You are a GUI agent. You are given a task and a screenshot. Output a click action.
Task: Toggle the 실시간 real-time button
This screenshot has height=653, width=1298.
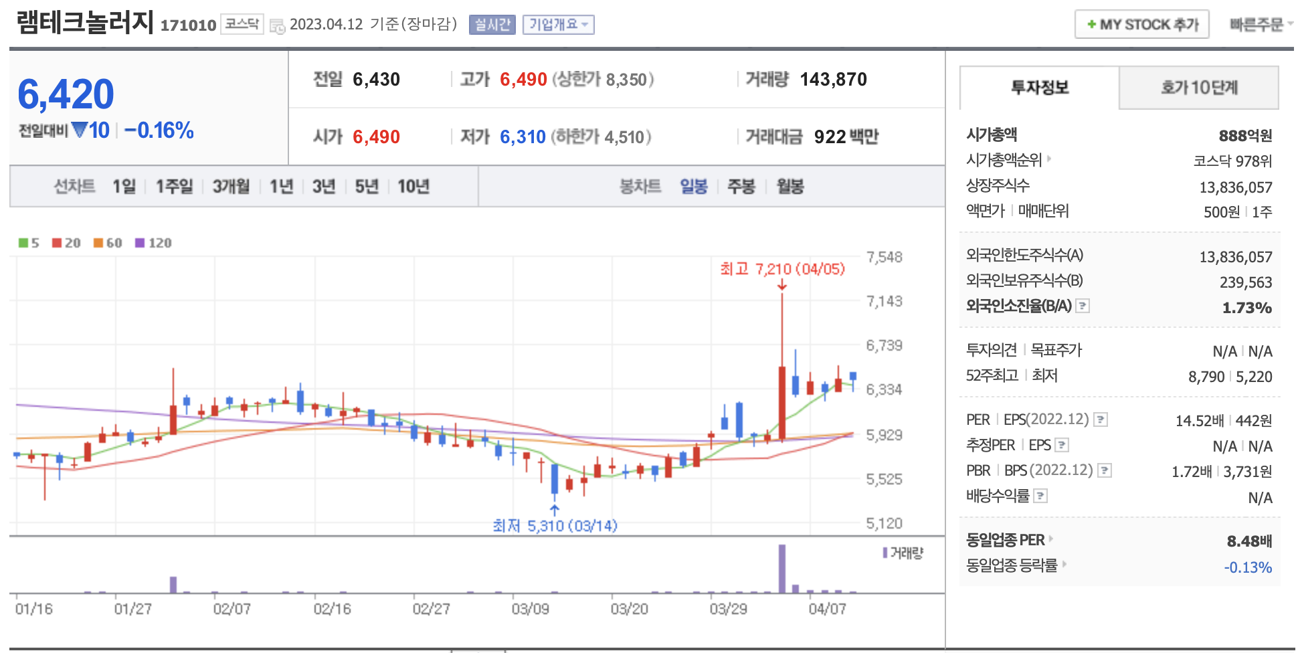[492, 25]
